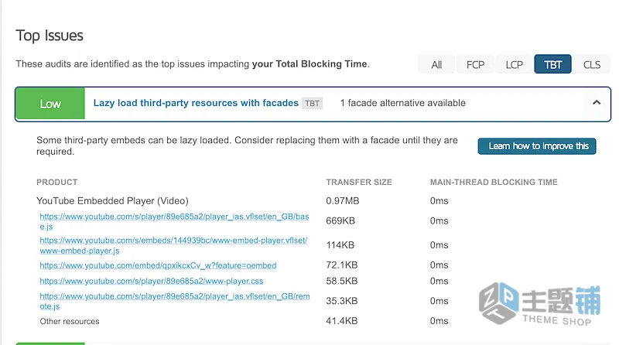Image resolution: width=619 pixels, height=345 pixels.
Task: Click the 35.3KB transfer size value
Action: click(341, 301)
